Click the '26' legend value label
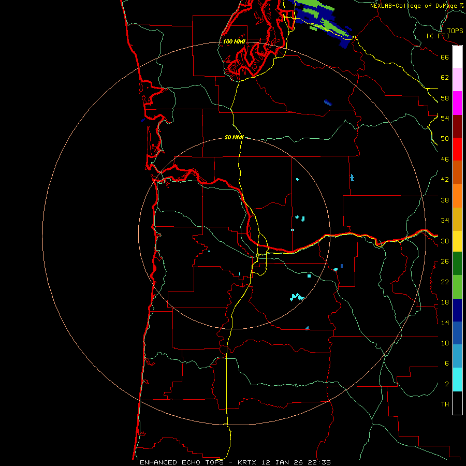Viewport: 466px width, 466px height. (445, 261)
